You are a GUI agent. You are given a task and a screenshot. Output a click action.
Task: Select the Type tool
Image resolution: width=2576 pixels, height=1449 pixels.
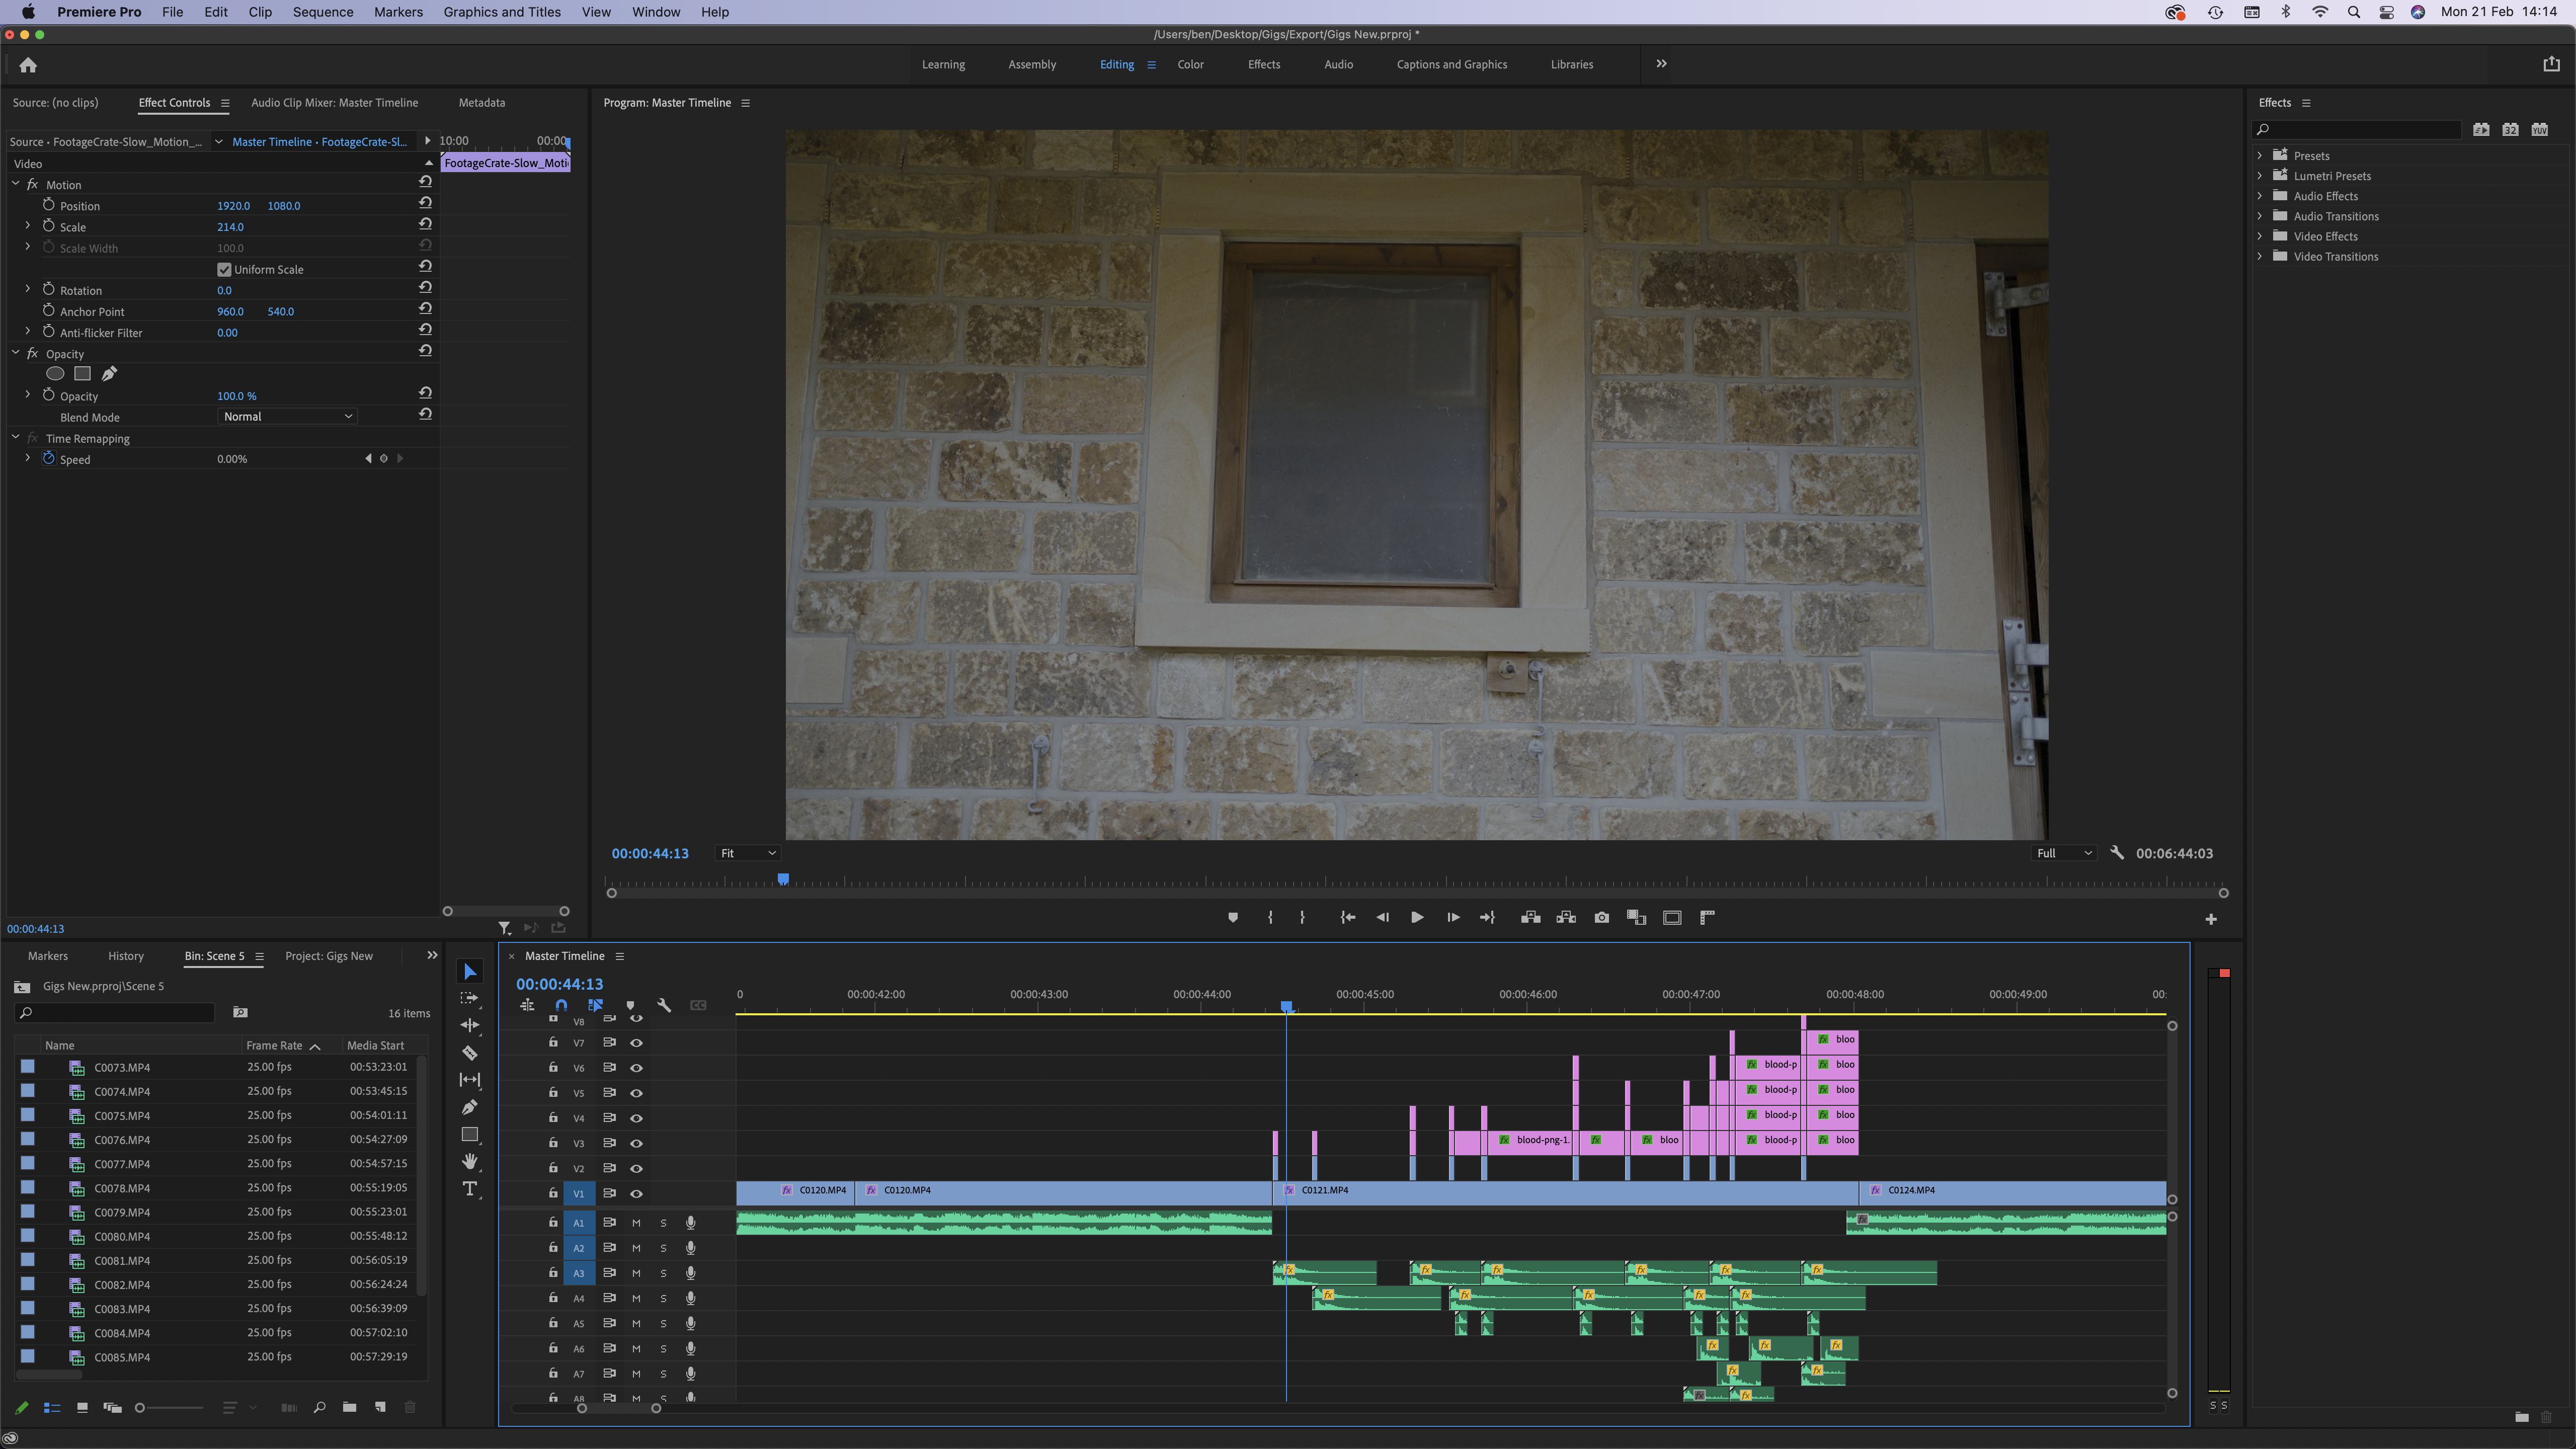click(469, 1188)
